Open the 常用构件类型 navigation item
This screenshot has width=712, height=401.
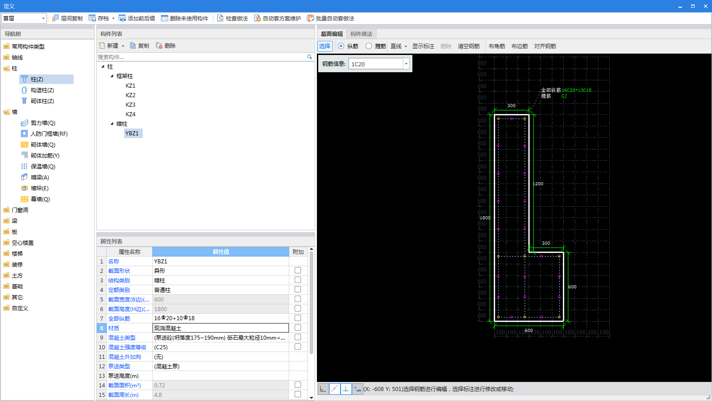[x=28, y=46]
